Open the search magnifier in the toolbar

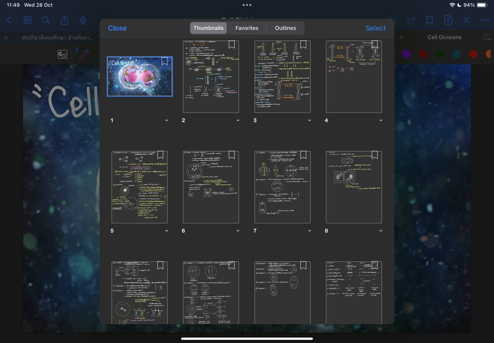click(x=46, y=20)
